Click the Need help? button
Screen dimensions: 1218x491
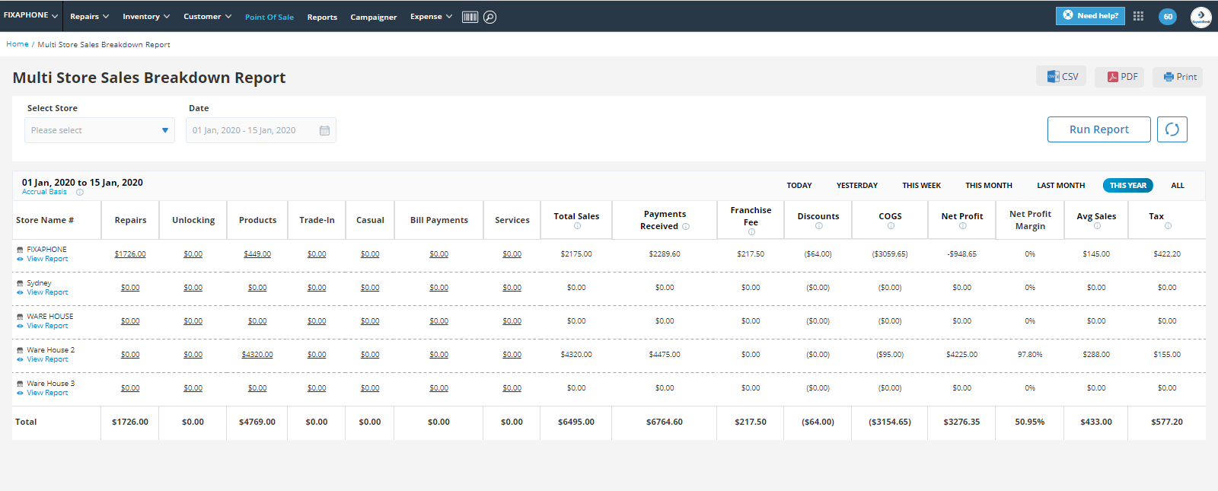click(x=1090, y=15)
